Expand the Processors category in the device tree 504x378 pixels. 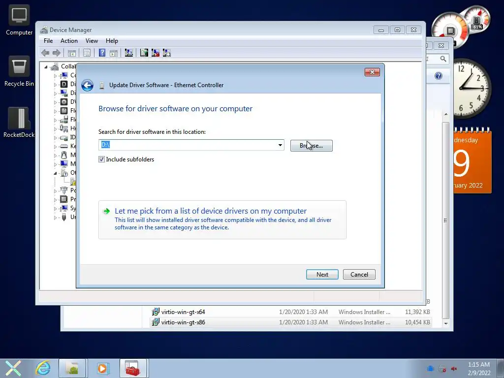coord(55,200)
